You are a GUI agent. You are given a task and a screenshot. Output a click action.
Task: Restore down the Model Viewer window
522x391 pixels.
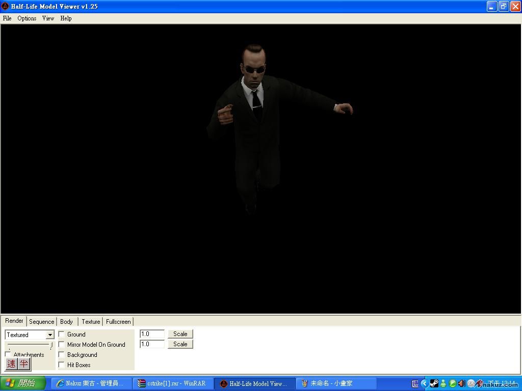tap(503, 6)
